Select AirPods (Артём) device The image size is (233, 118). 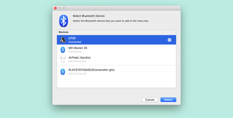[117, 59]
